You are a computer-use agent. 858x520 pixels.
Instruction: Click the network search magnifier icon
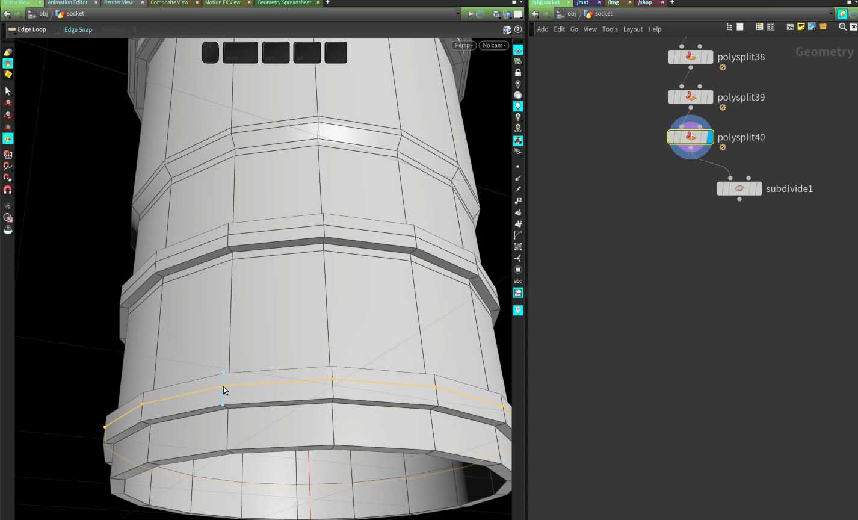point(842,27)
